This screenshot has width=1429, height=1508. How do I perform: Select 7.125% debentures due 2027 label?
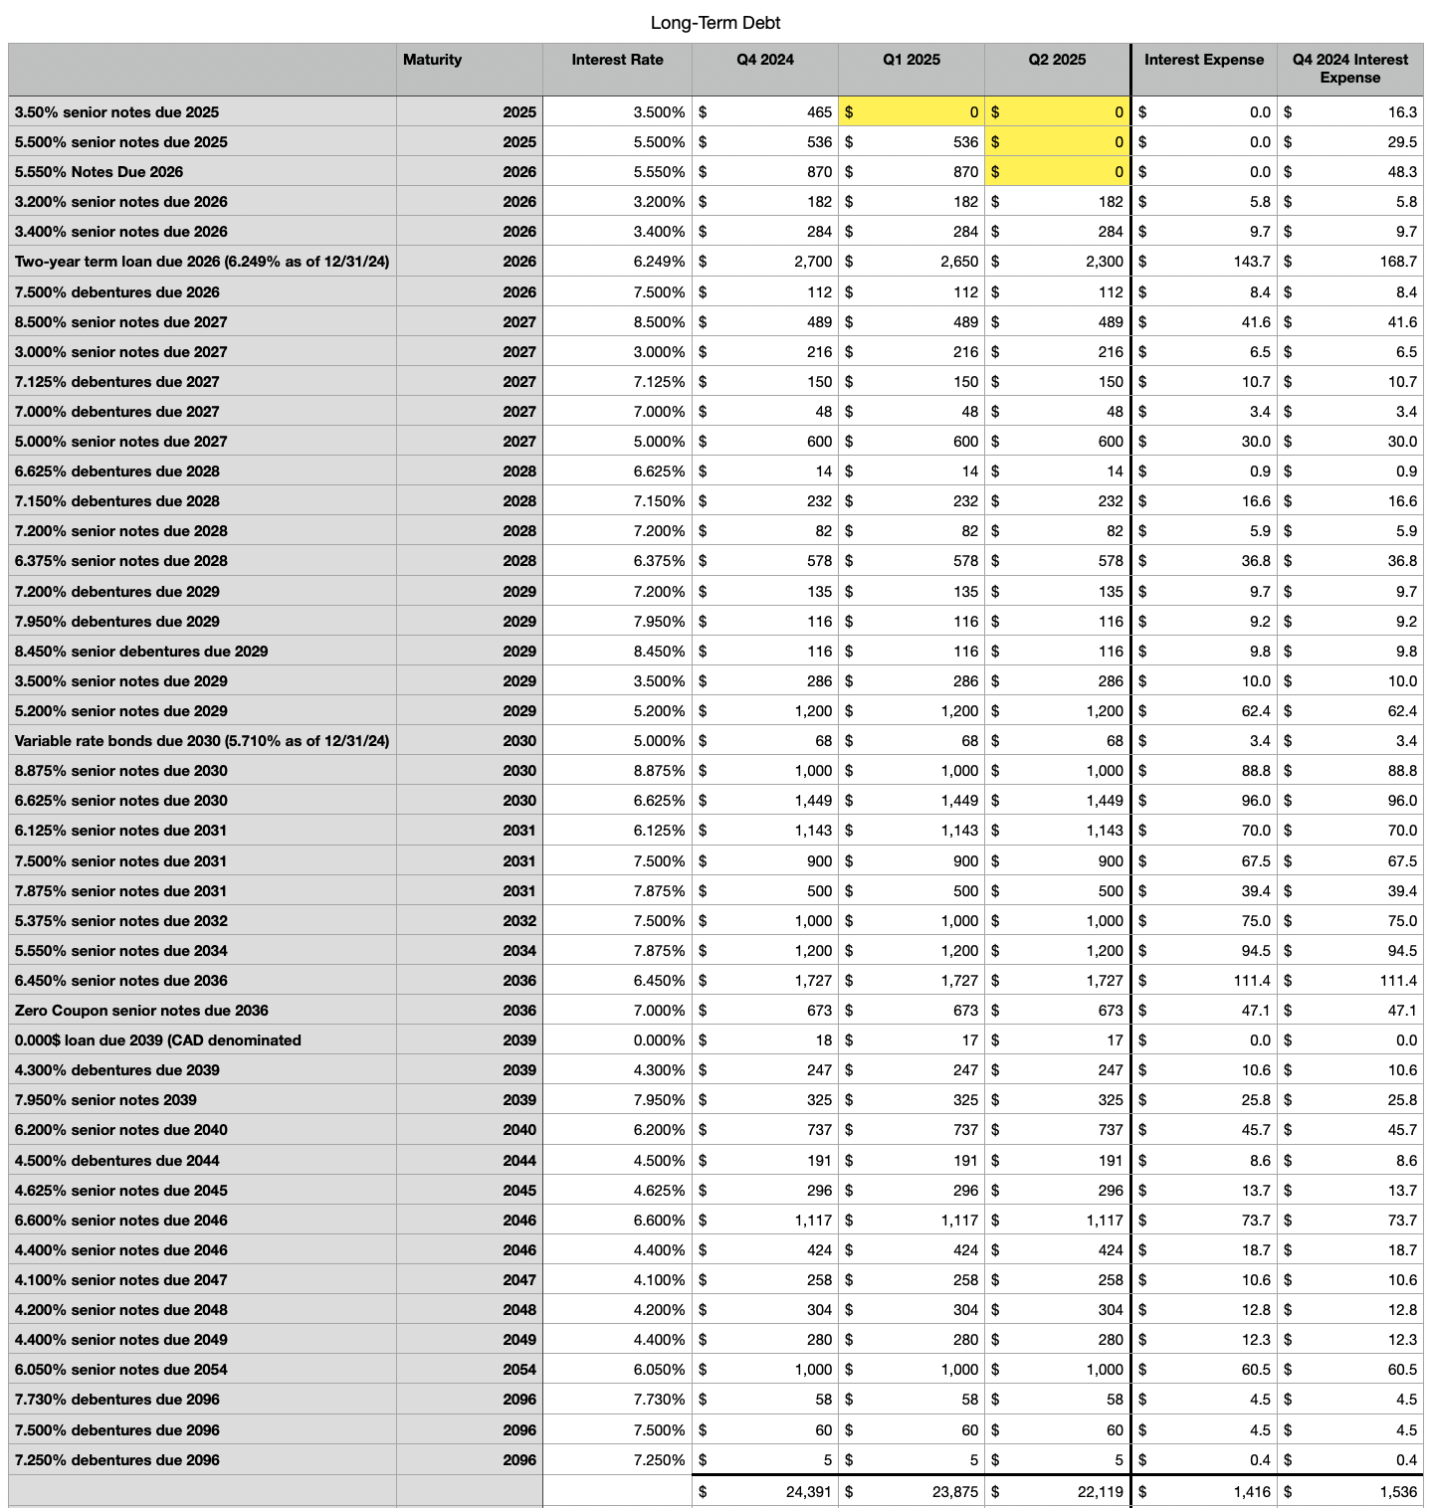[116, 382]
